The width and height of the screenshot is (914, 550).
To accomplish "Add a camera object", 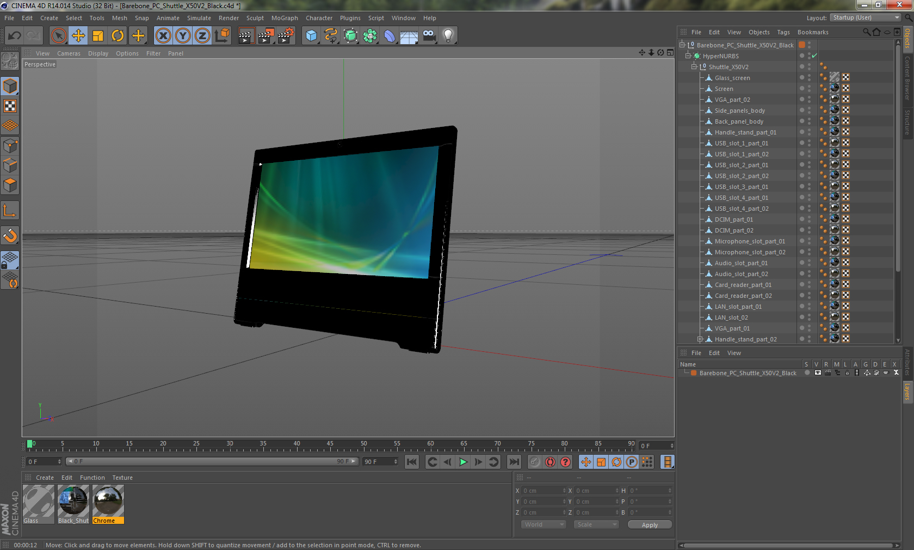I will click(x=429, y=36).
